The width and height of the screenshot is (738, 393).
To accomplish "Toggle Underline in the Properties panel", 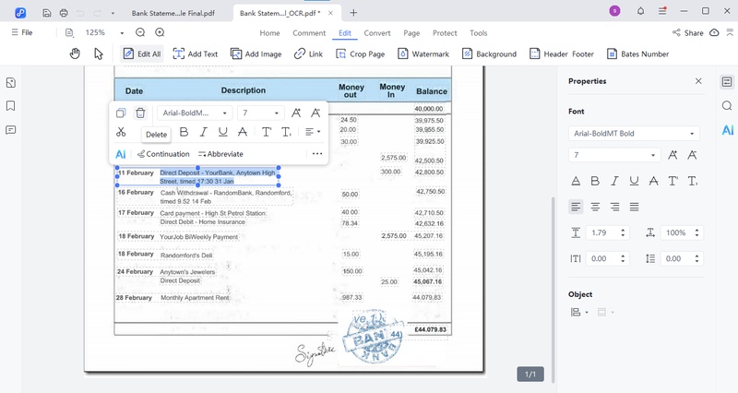I will tap(634, 181).
